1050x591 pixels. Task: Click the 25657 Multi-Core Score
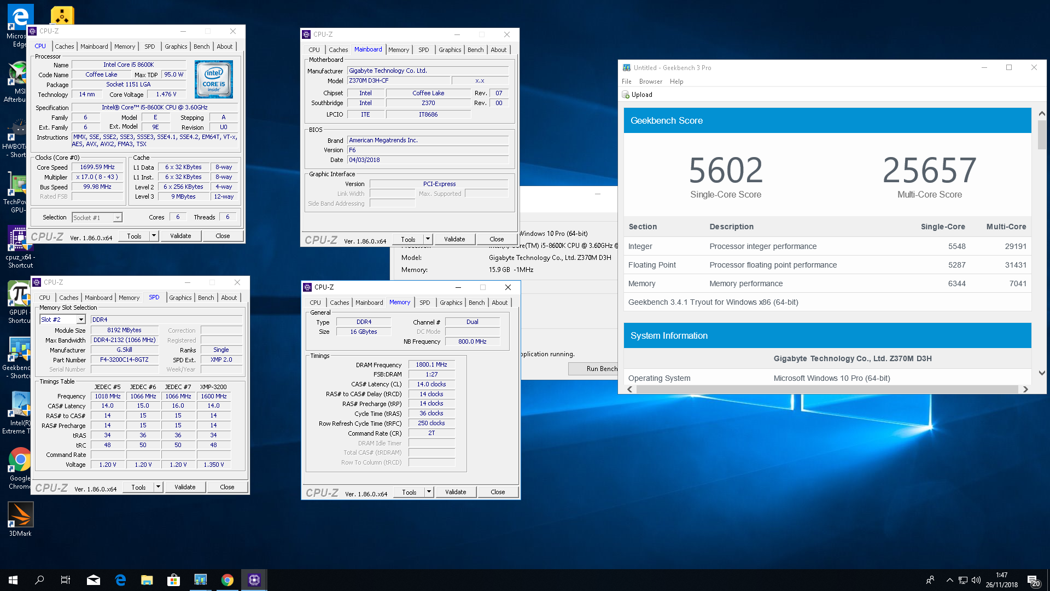(929, 170)
